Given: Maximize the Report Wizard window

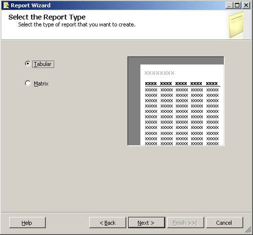Looking at the screenshot, I should [237, 5].
